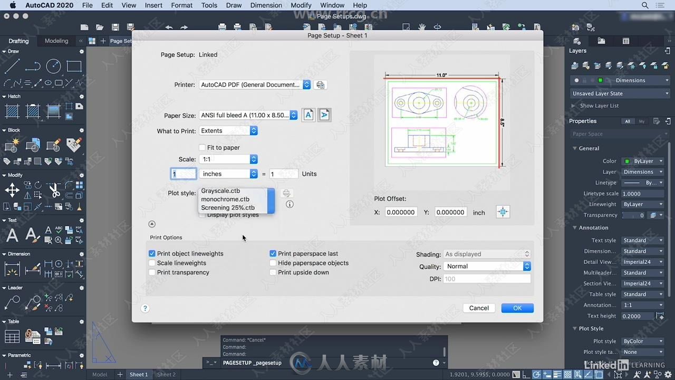Open the What to Print dropdown
Screen dimensions: 675x380
point(228,131)
